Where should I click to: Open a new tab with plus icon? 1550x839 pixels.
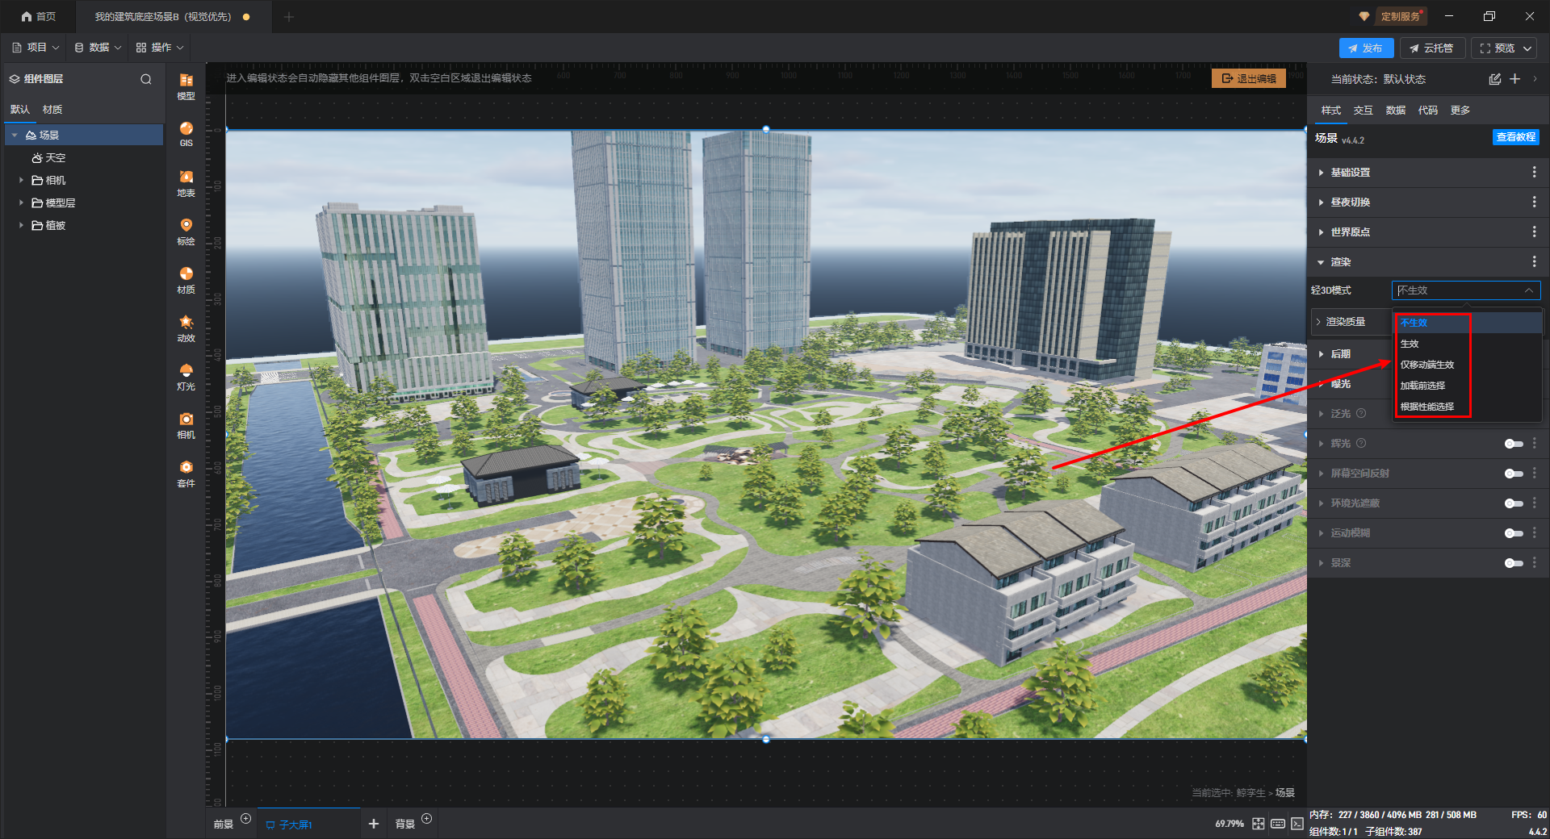[289, 17]
